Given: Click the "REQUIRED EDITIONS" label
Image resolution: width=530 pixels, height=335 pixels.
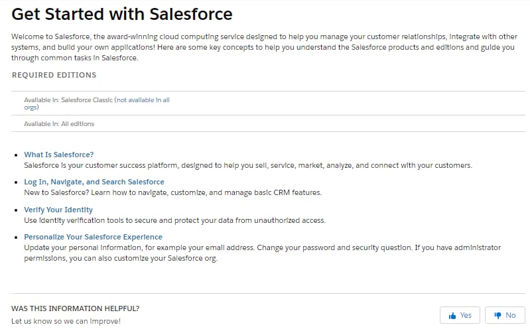Looking at the screenshot, I should (54, 75).
